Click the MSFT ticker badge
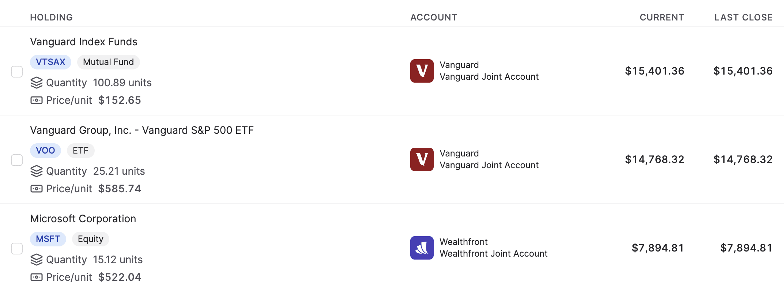This screenshot has width=784, height=291. click(48, 239)
